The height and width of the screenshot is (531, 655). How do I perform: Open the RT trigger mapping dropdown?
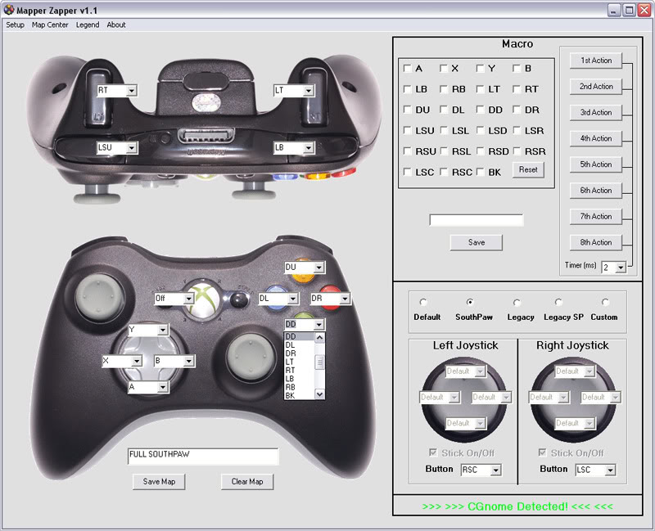pyautogui.click(x=132, y=91)
